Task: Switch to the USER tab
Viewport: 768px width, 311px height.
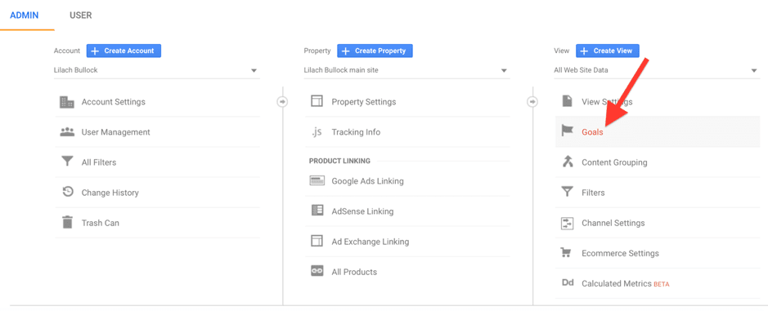Action: [x=81, y=16]
